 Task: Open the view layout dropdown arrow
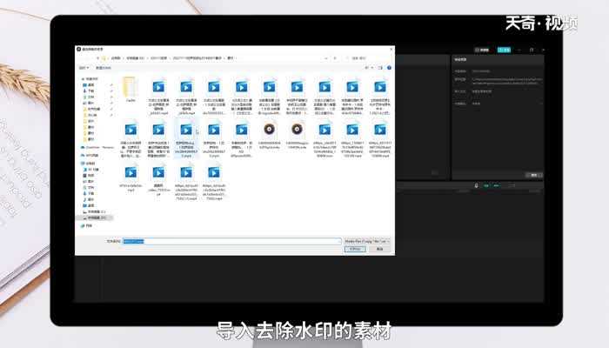372,68
